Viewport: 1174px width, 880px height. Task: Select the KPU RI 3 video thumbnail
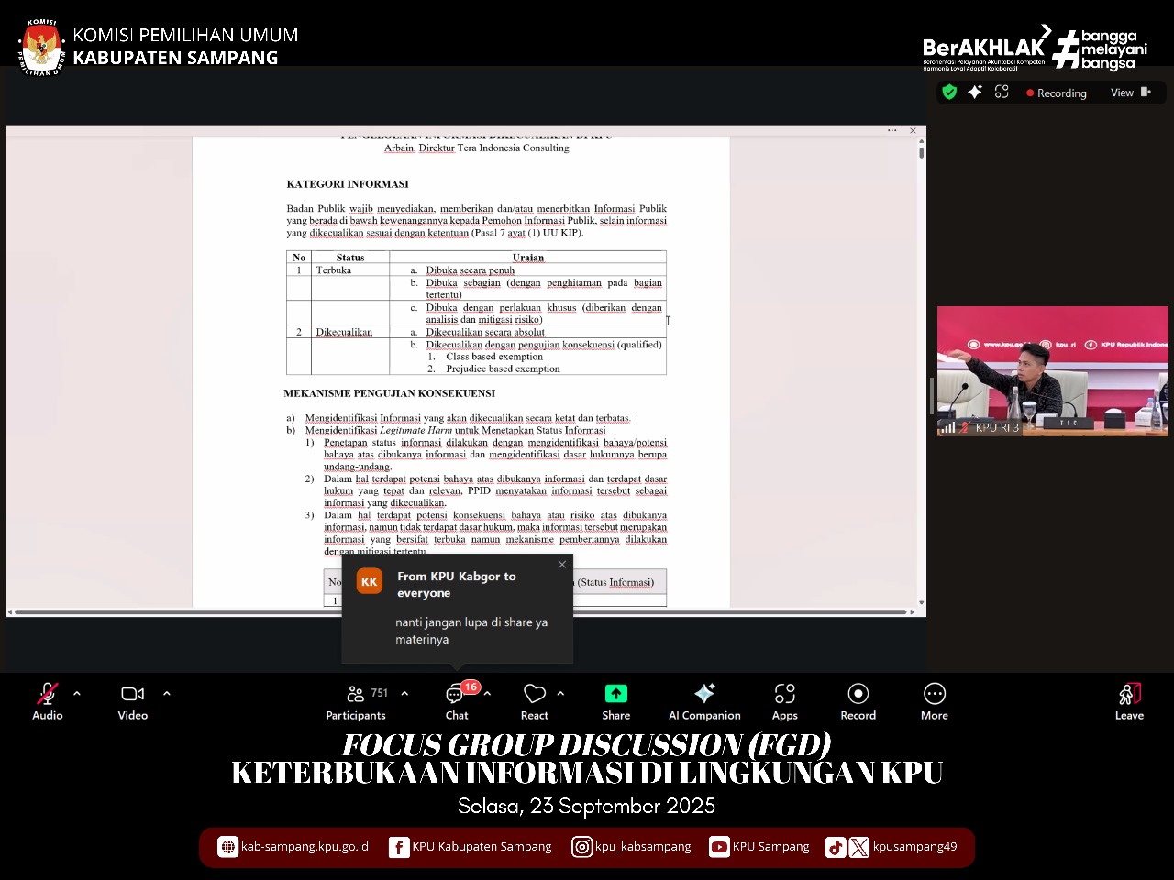[x=1052, y=371]
